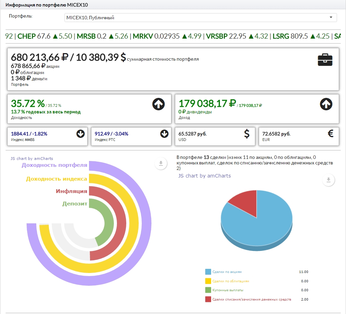The width and height of the screenshot is (346, 314).
Task: Click the 179 038,17 ₽ income value
Action: tap(207, 103)
